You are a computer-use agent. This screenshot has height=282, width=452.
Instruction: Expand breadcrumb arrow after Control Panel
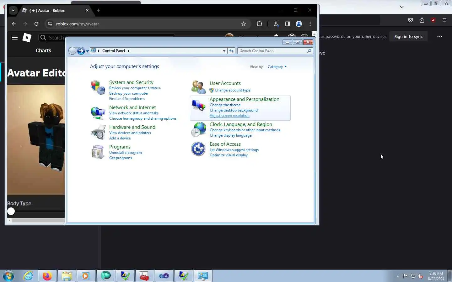click(128, 51)
